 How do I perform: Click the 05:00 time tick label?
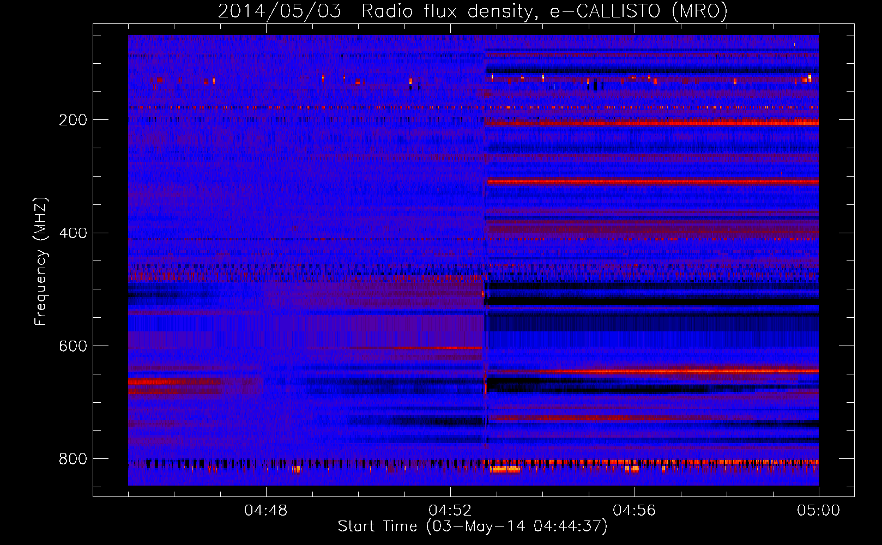819,511
